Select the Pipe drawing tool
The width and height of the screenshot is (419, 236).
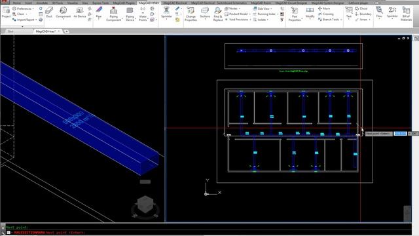pos(99,12)
